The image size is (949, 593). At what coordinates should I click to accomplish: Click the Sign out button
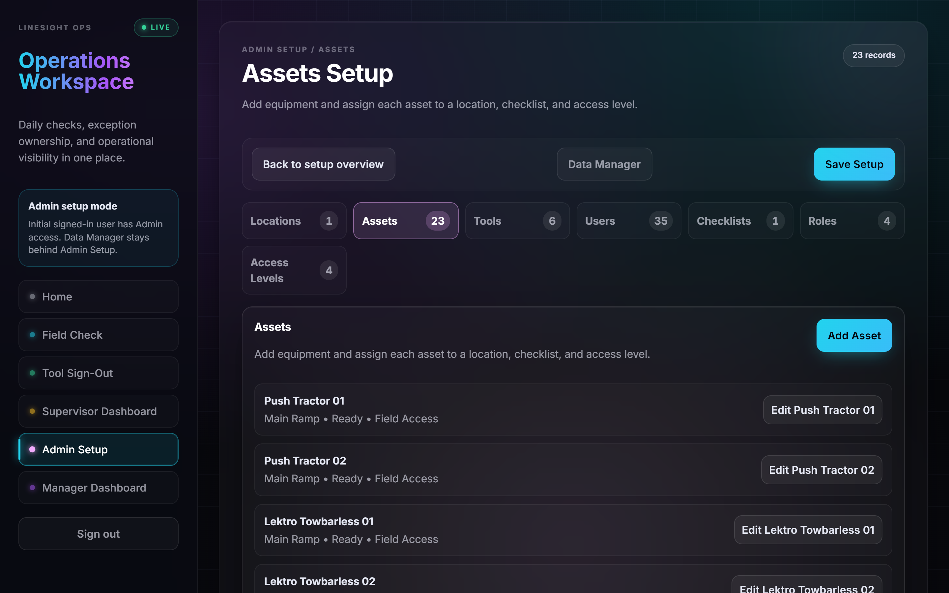(99, 534)
